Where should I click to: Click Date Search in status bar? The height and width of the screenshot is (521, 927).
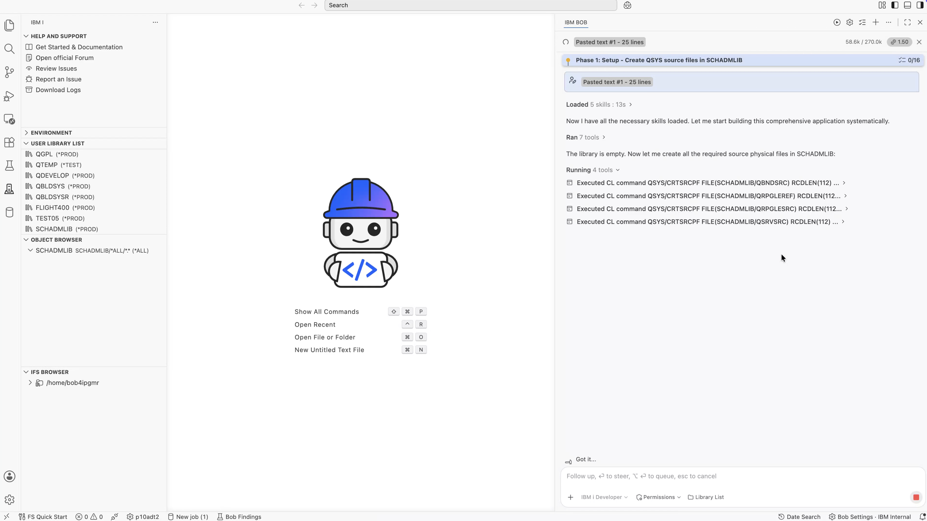point(799,517)
